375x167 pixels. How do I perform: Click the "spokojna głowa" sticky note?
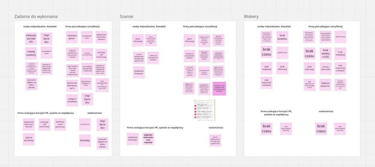point(72,37)
